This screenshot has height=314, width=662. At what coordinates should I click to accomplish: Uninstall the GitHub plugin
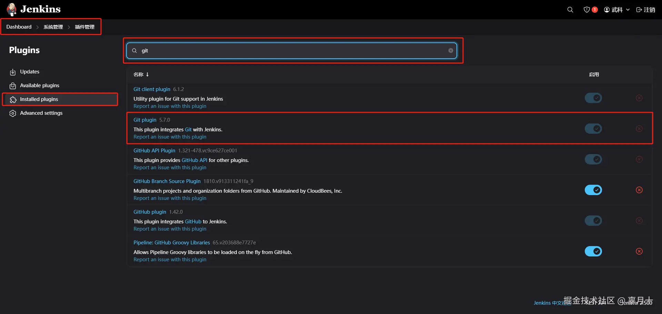pyautogui.click(x=639, y=221)
